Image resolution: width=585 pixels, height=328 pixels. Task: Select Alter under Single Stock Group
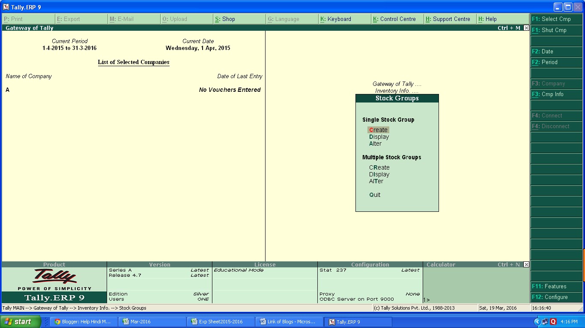(x=375, y=143)
